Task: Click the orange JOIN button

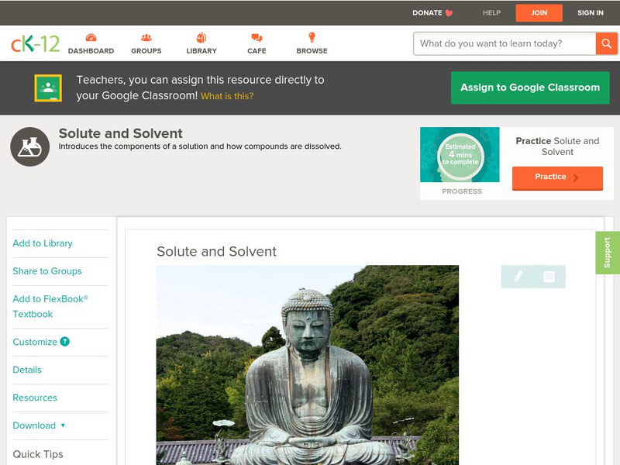Action: (x=539, y=13)
